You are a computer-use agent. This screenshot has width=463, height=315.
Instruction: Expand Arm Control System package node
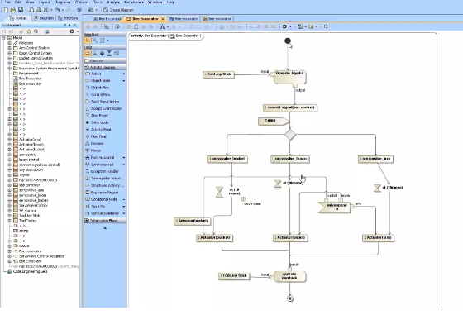9,48
